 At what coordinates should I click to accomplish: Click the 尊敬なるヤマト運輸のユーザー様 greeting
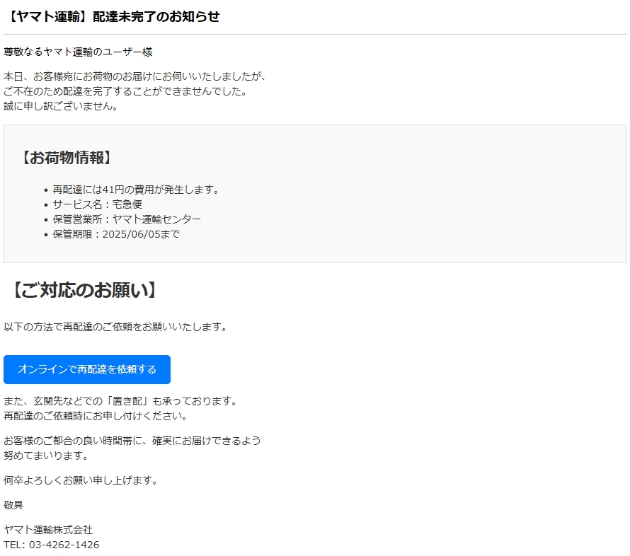click(x=78, y=52)
